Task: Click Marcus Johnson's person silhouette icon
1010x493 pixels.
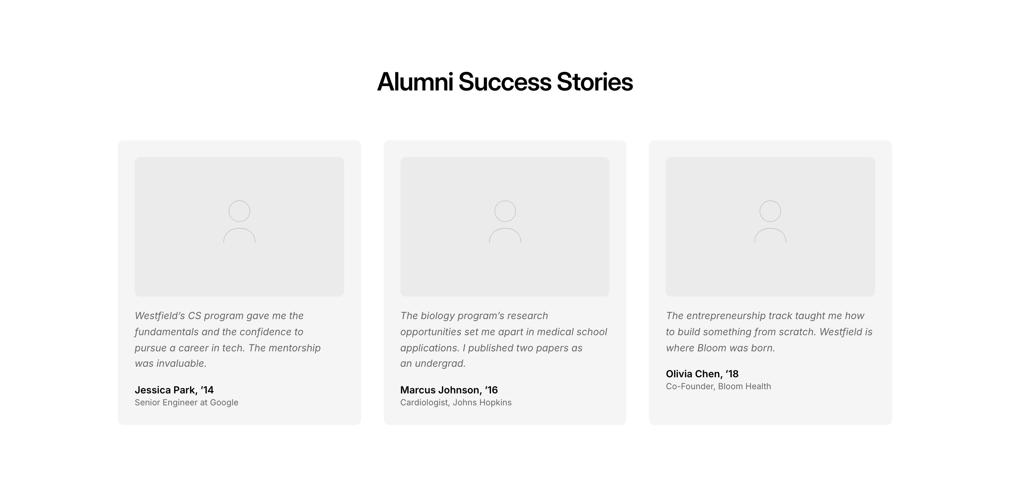Action: pos(505,222)
